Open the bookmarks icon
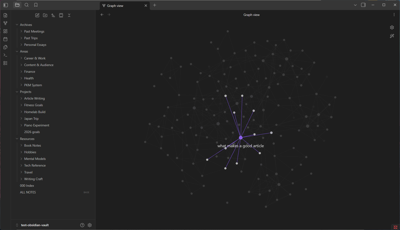 tap(36, 5)
